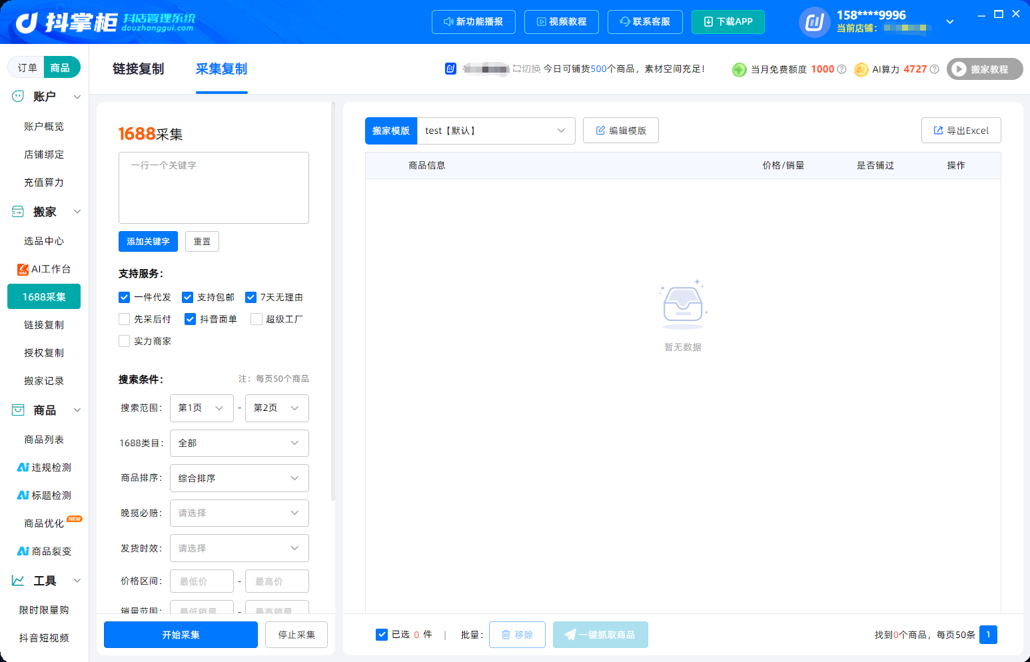
Task: Switch the toggle to 订单
Action: point(27,68)
